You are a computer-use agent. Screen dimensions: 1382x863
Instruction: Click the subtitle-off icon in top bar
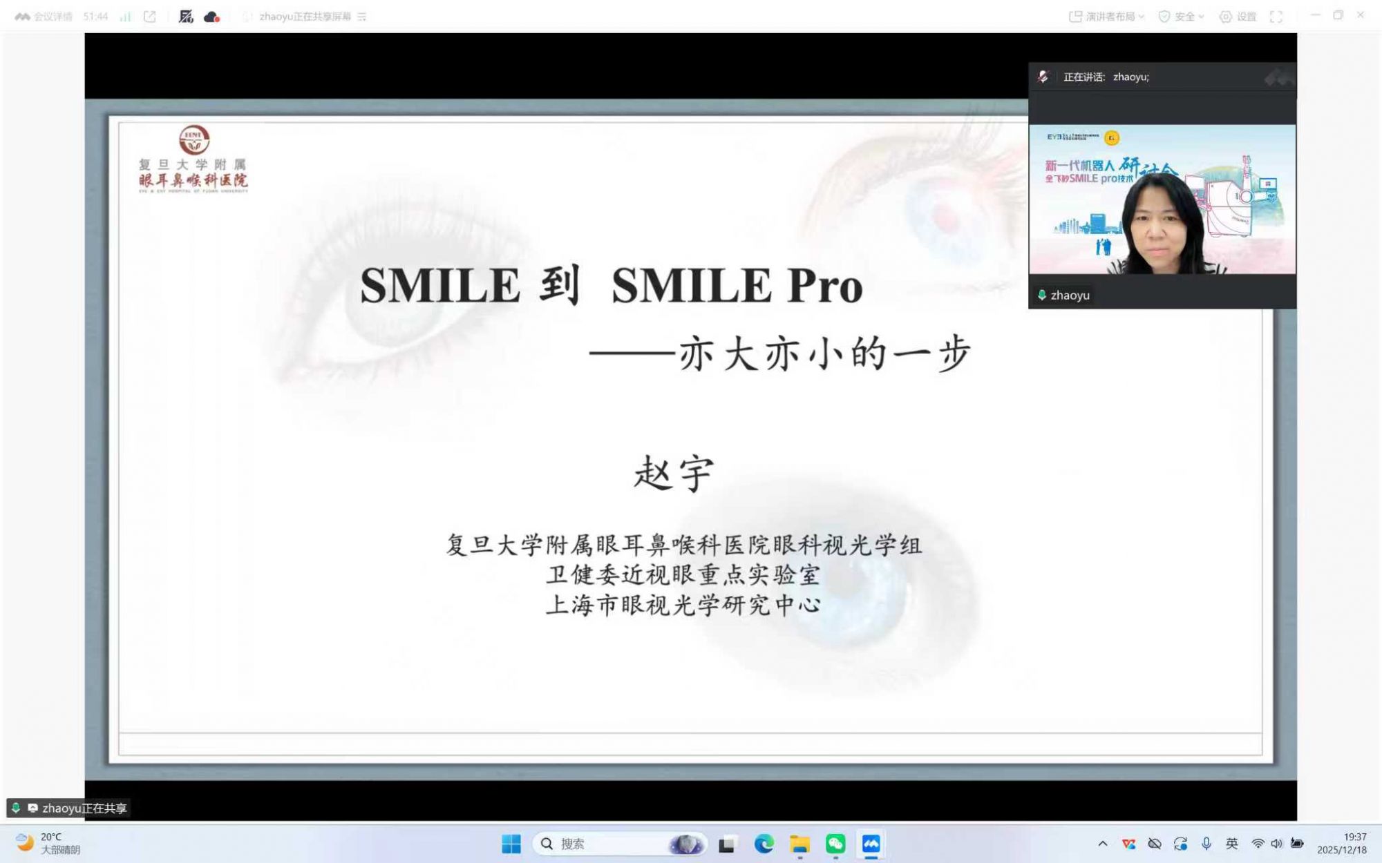186,17
